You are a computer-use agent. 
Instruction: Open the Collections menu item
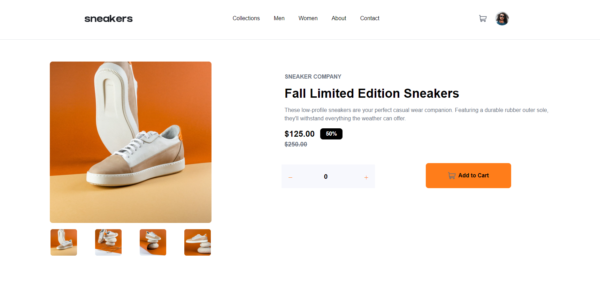click(246, 18)
